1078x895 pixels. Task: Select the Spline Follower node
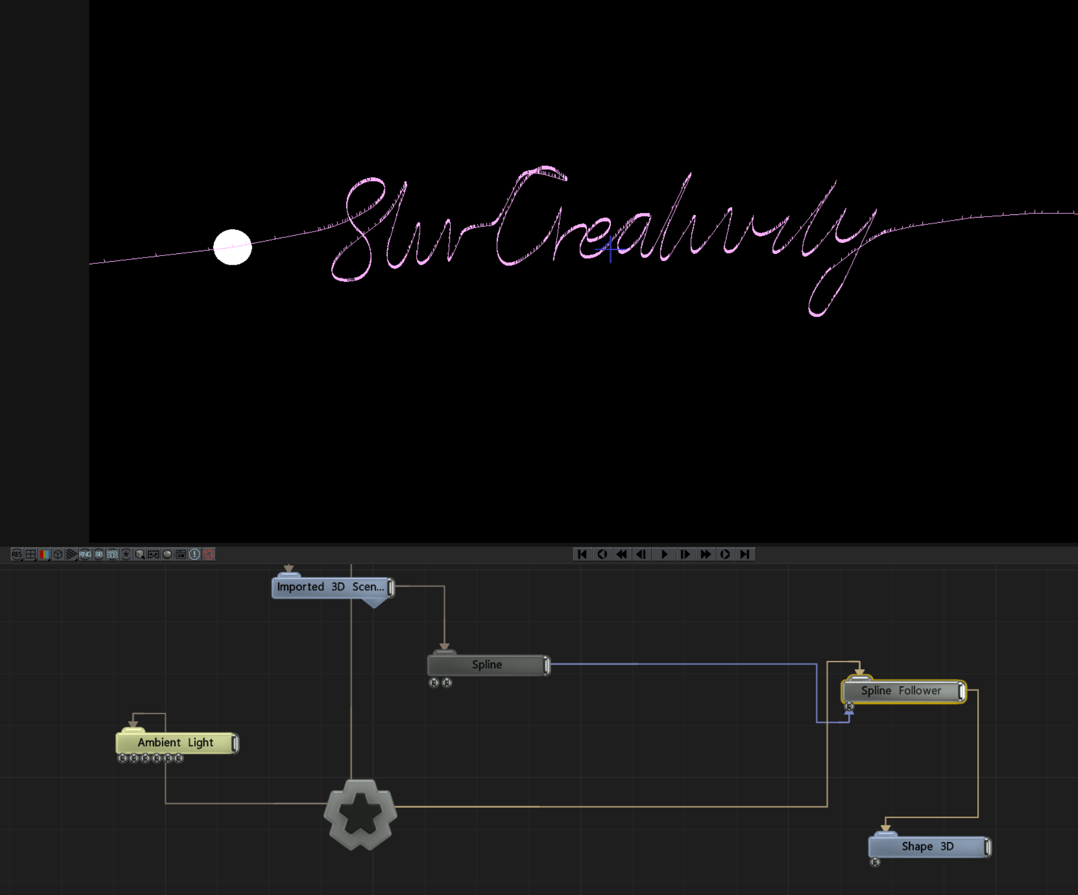(904, 691)
